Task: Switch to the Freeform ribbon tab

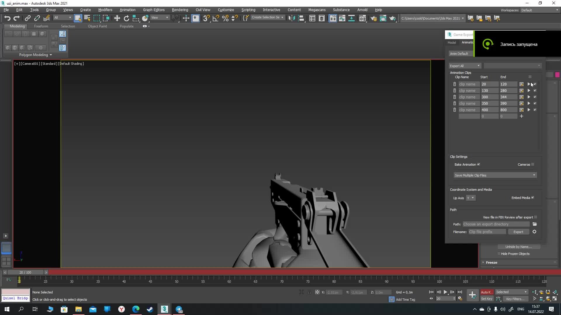Action: coord(41,26)
